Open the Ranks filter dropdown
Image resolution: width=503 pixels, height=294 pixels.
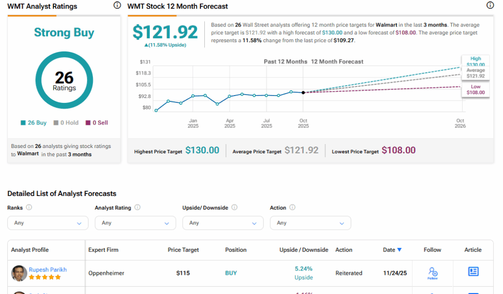coord(48,223)
